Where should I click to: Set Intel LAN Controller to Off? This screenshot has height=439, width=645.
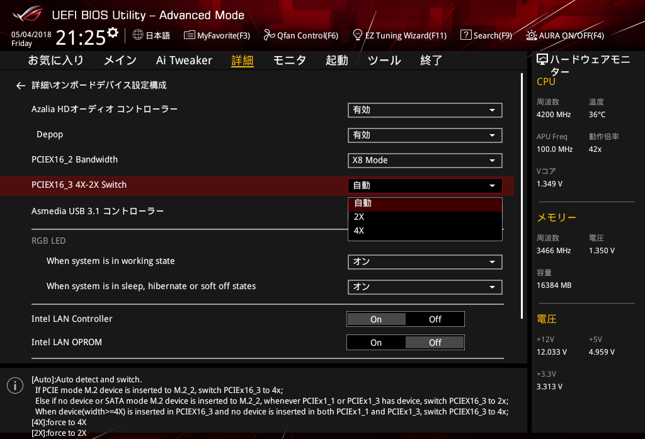pyautogui.click(x=435, y=319)
